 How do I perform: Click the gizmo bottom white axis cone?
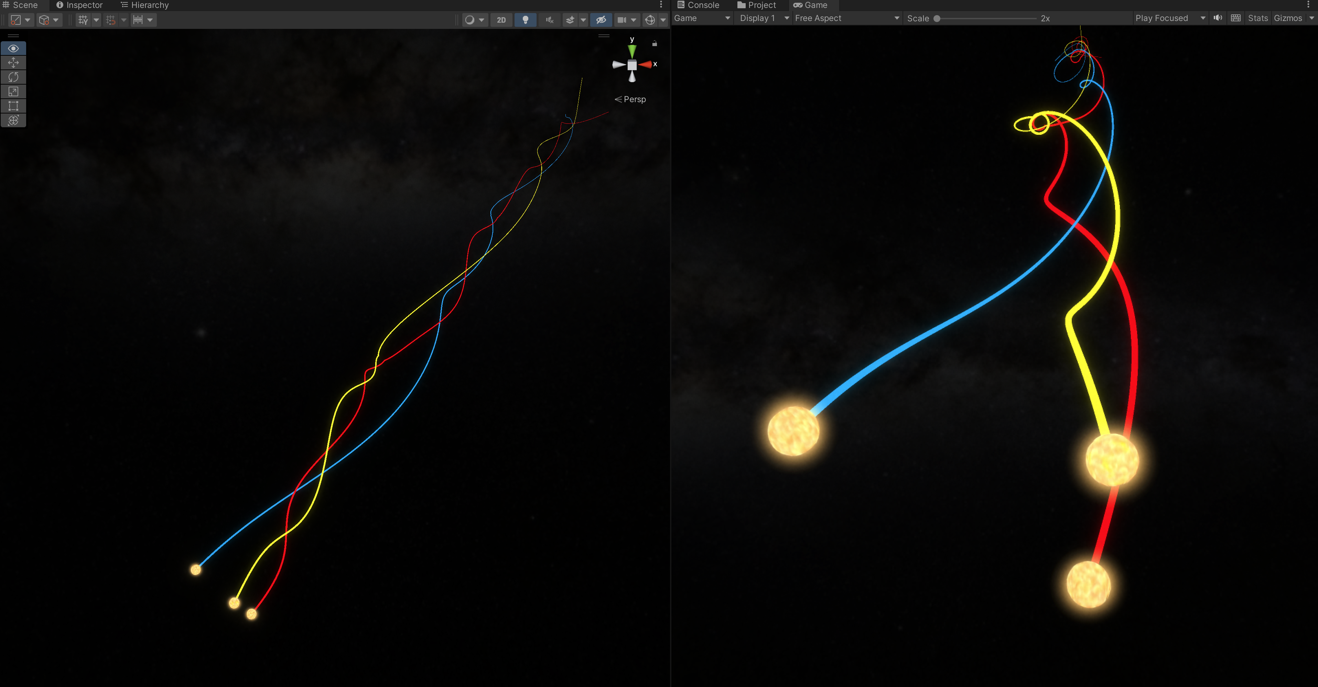coord(633,77)
